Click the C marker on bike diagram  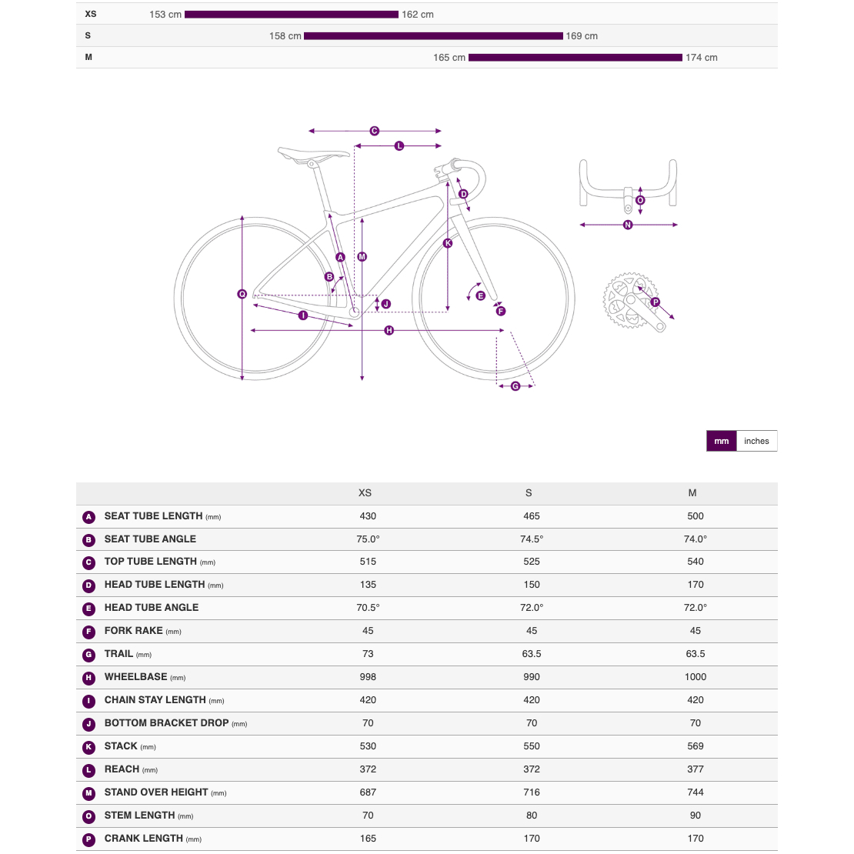pyautogui.click(x=375, y=131)
